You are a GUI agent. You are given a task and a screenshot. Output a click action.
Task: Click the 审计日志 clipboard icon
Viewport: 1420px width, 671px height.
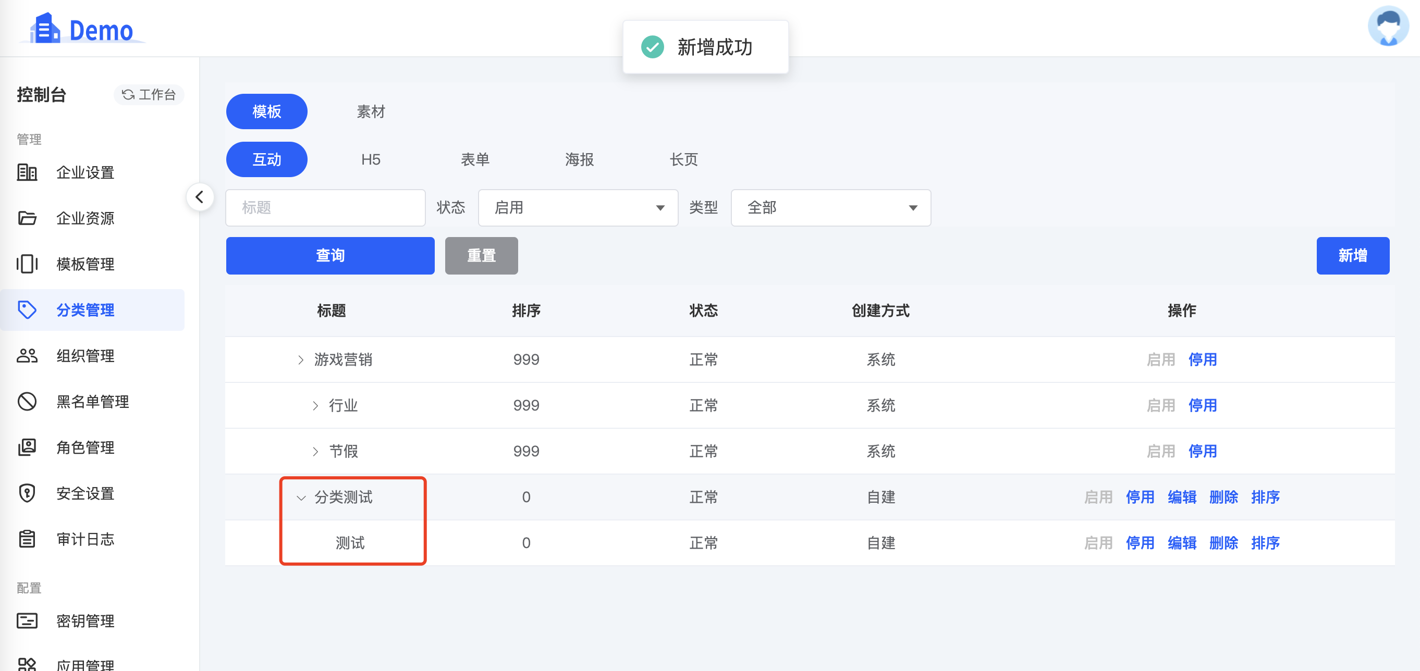pos(27,538)
